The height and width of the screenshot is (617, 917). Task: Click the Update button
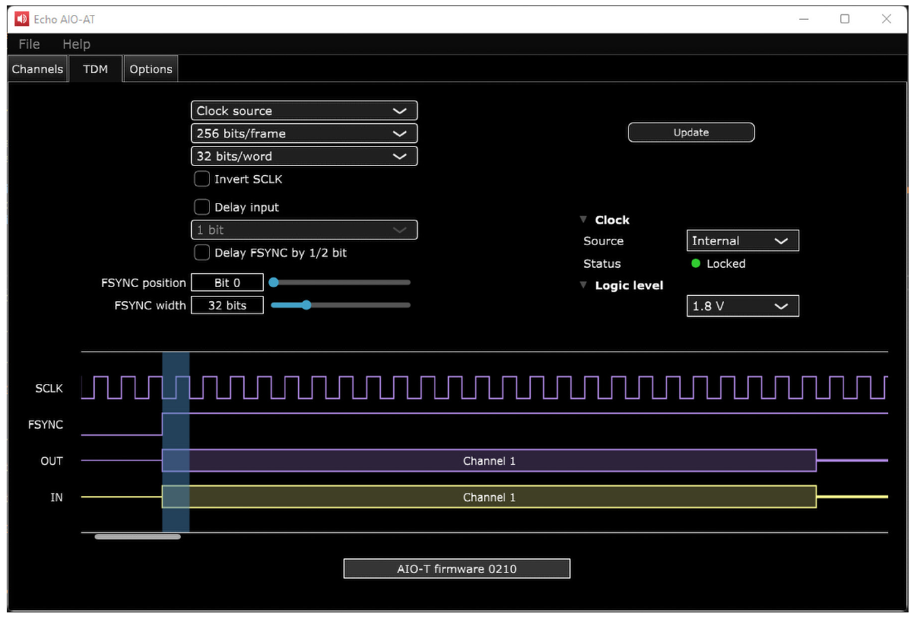691,132
